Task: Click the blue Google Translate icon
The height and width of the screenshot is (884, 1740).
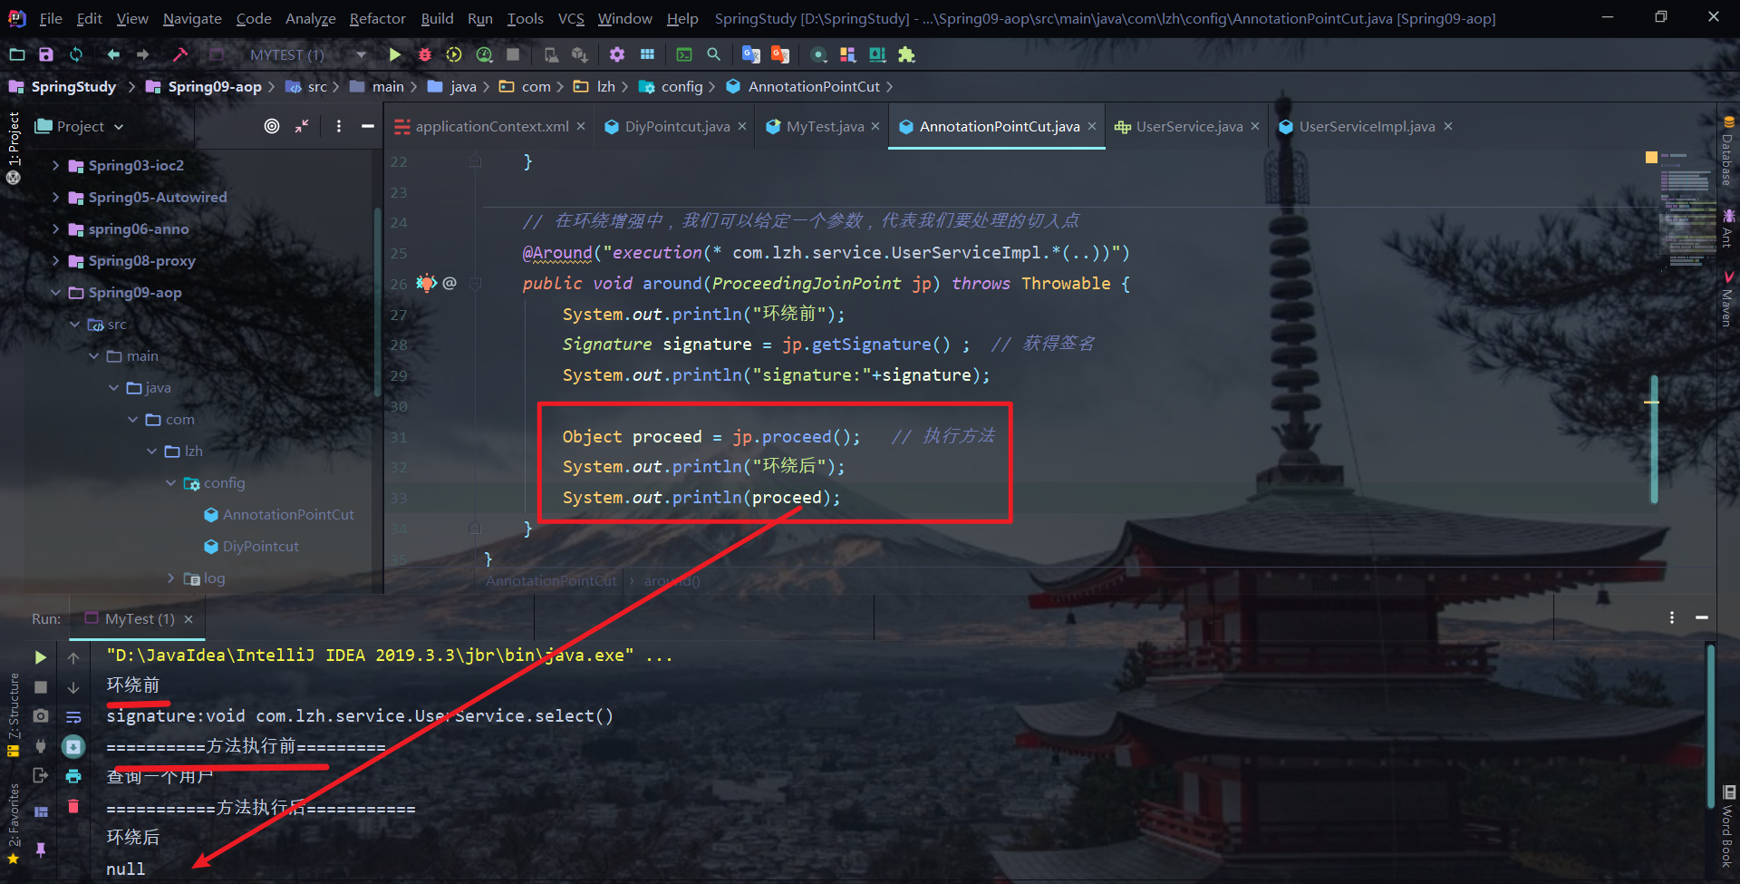Action: pos(751,54)
